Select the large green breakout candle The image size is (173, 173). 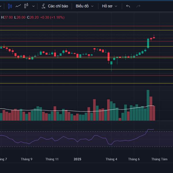click(148, 43)
